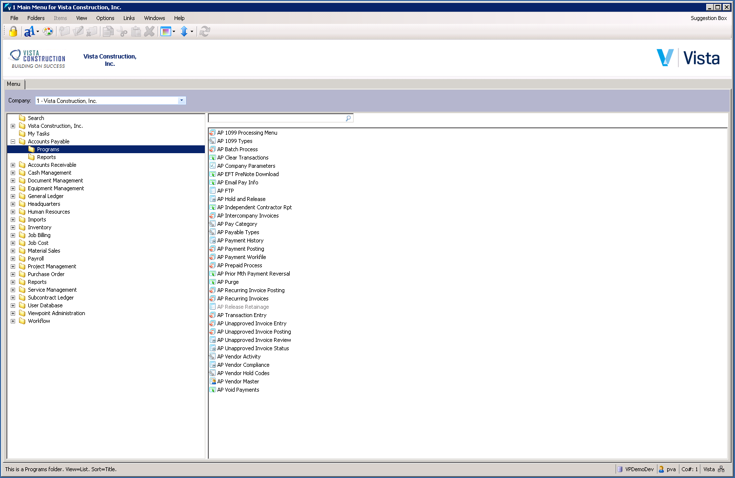Image resolution: width=735 pixels, height=478 pixels.
Task: Click the AP Purge item icon
Action: tap(213, 282)
